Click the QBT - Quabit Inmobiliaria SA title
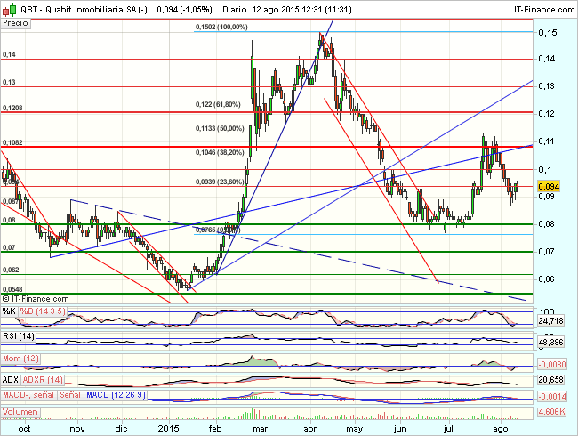The height and width of the screenshot is (436, 578). pos(84,10)
